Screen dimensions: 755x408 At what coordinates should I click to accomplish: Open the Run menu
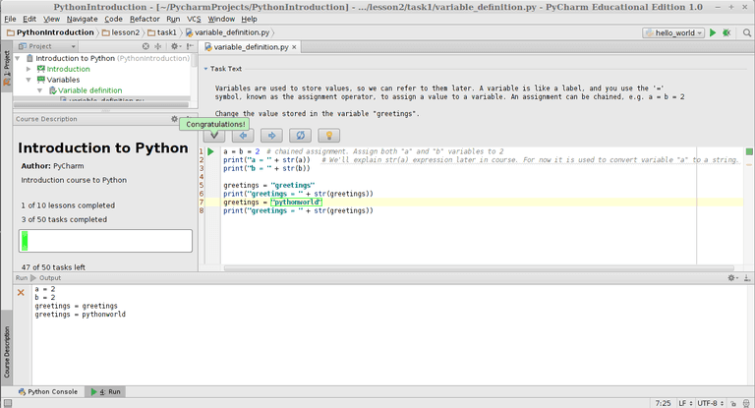(173, 19)
